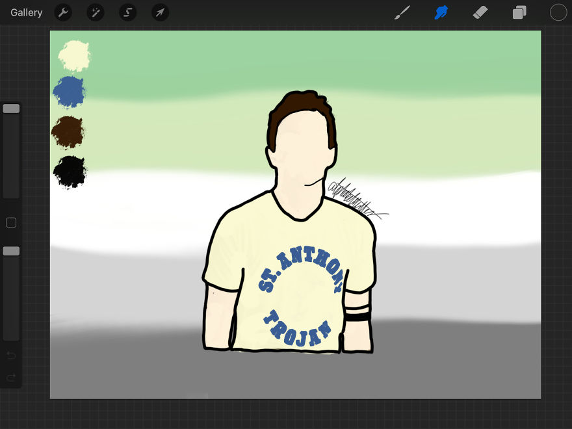Adjust the brush opacity slider
The width and height of the screenshot is (572, 429).
[x=11, y=250]
